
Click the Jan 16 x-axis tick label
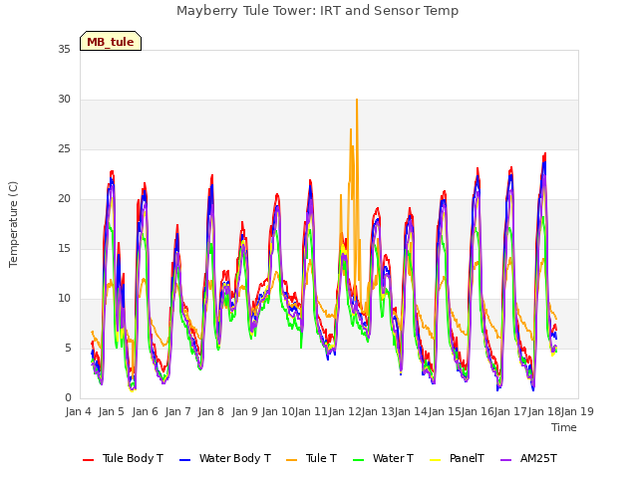click(478, 411)
